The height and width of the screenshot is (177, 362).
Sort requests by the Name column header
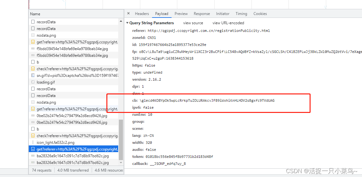tap(35, 14)
